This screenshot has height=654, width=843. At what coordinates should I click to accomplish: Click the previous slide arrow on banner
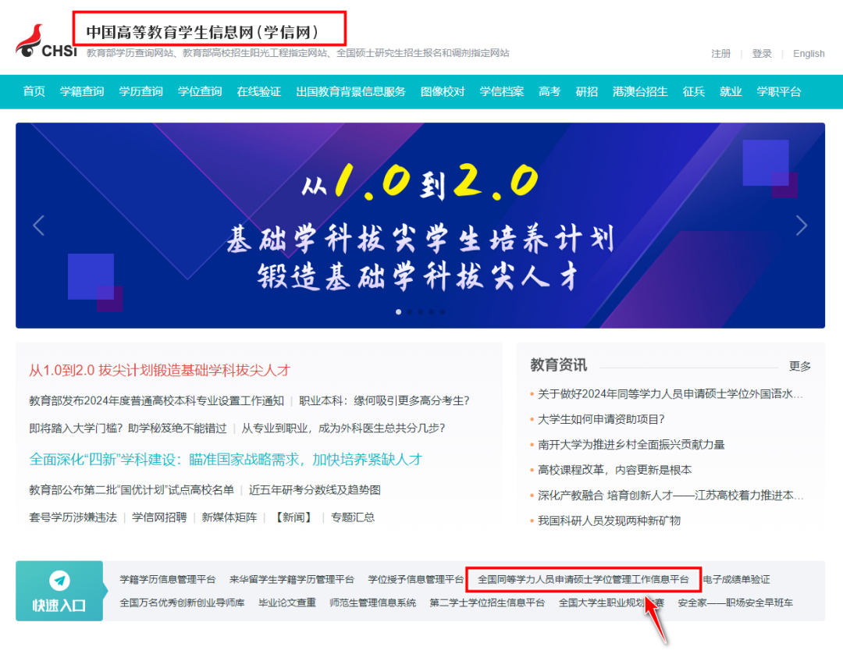coord(38,226)
